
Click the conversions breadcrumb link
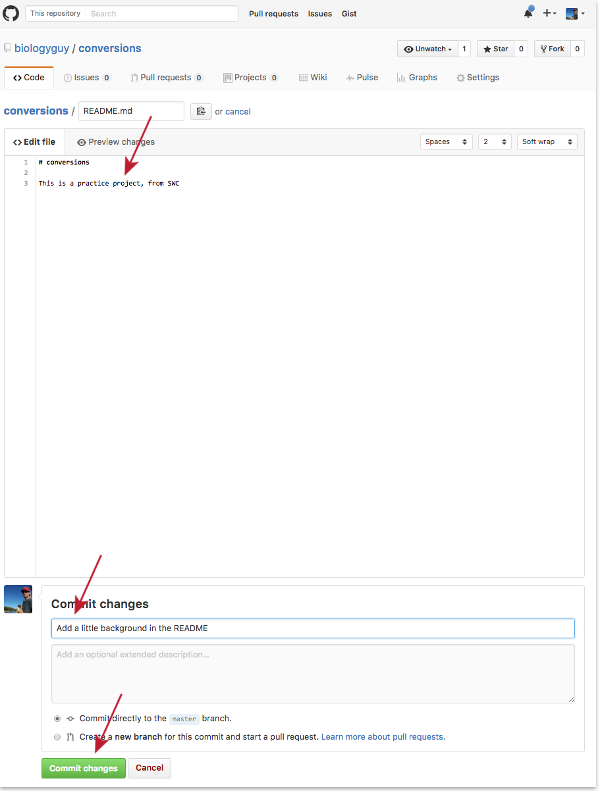click(x=36, y=111)
